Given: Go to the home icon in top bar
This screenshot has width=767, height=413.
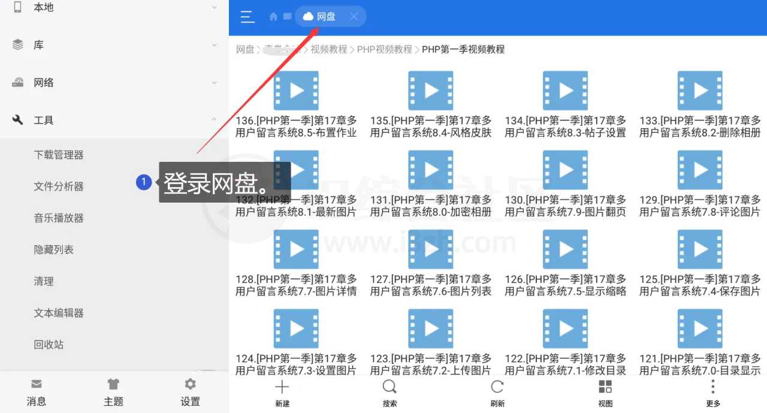Looking at the screenshot, I should (x=273, y=17).
